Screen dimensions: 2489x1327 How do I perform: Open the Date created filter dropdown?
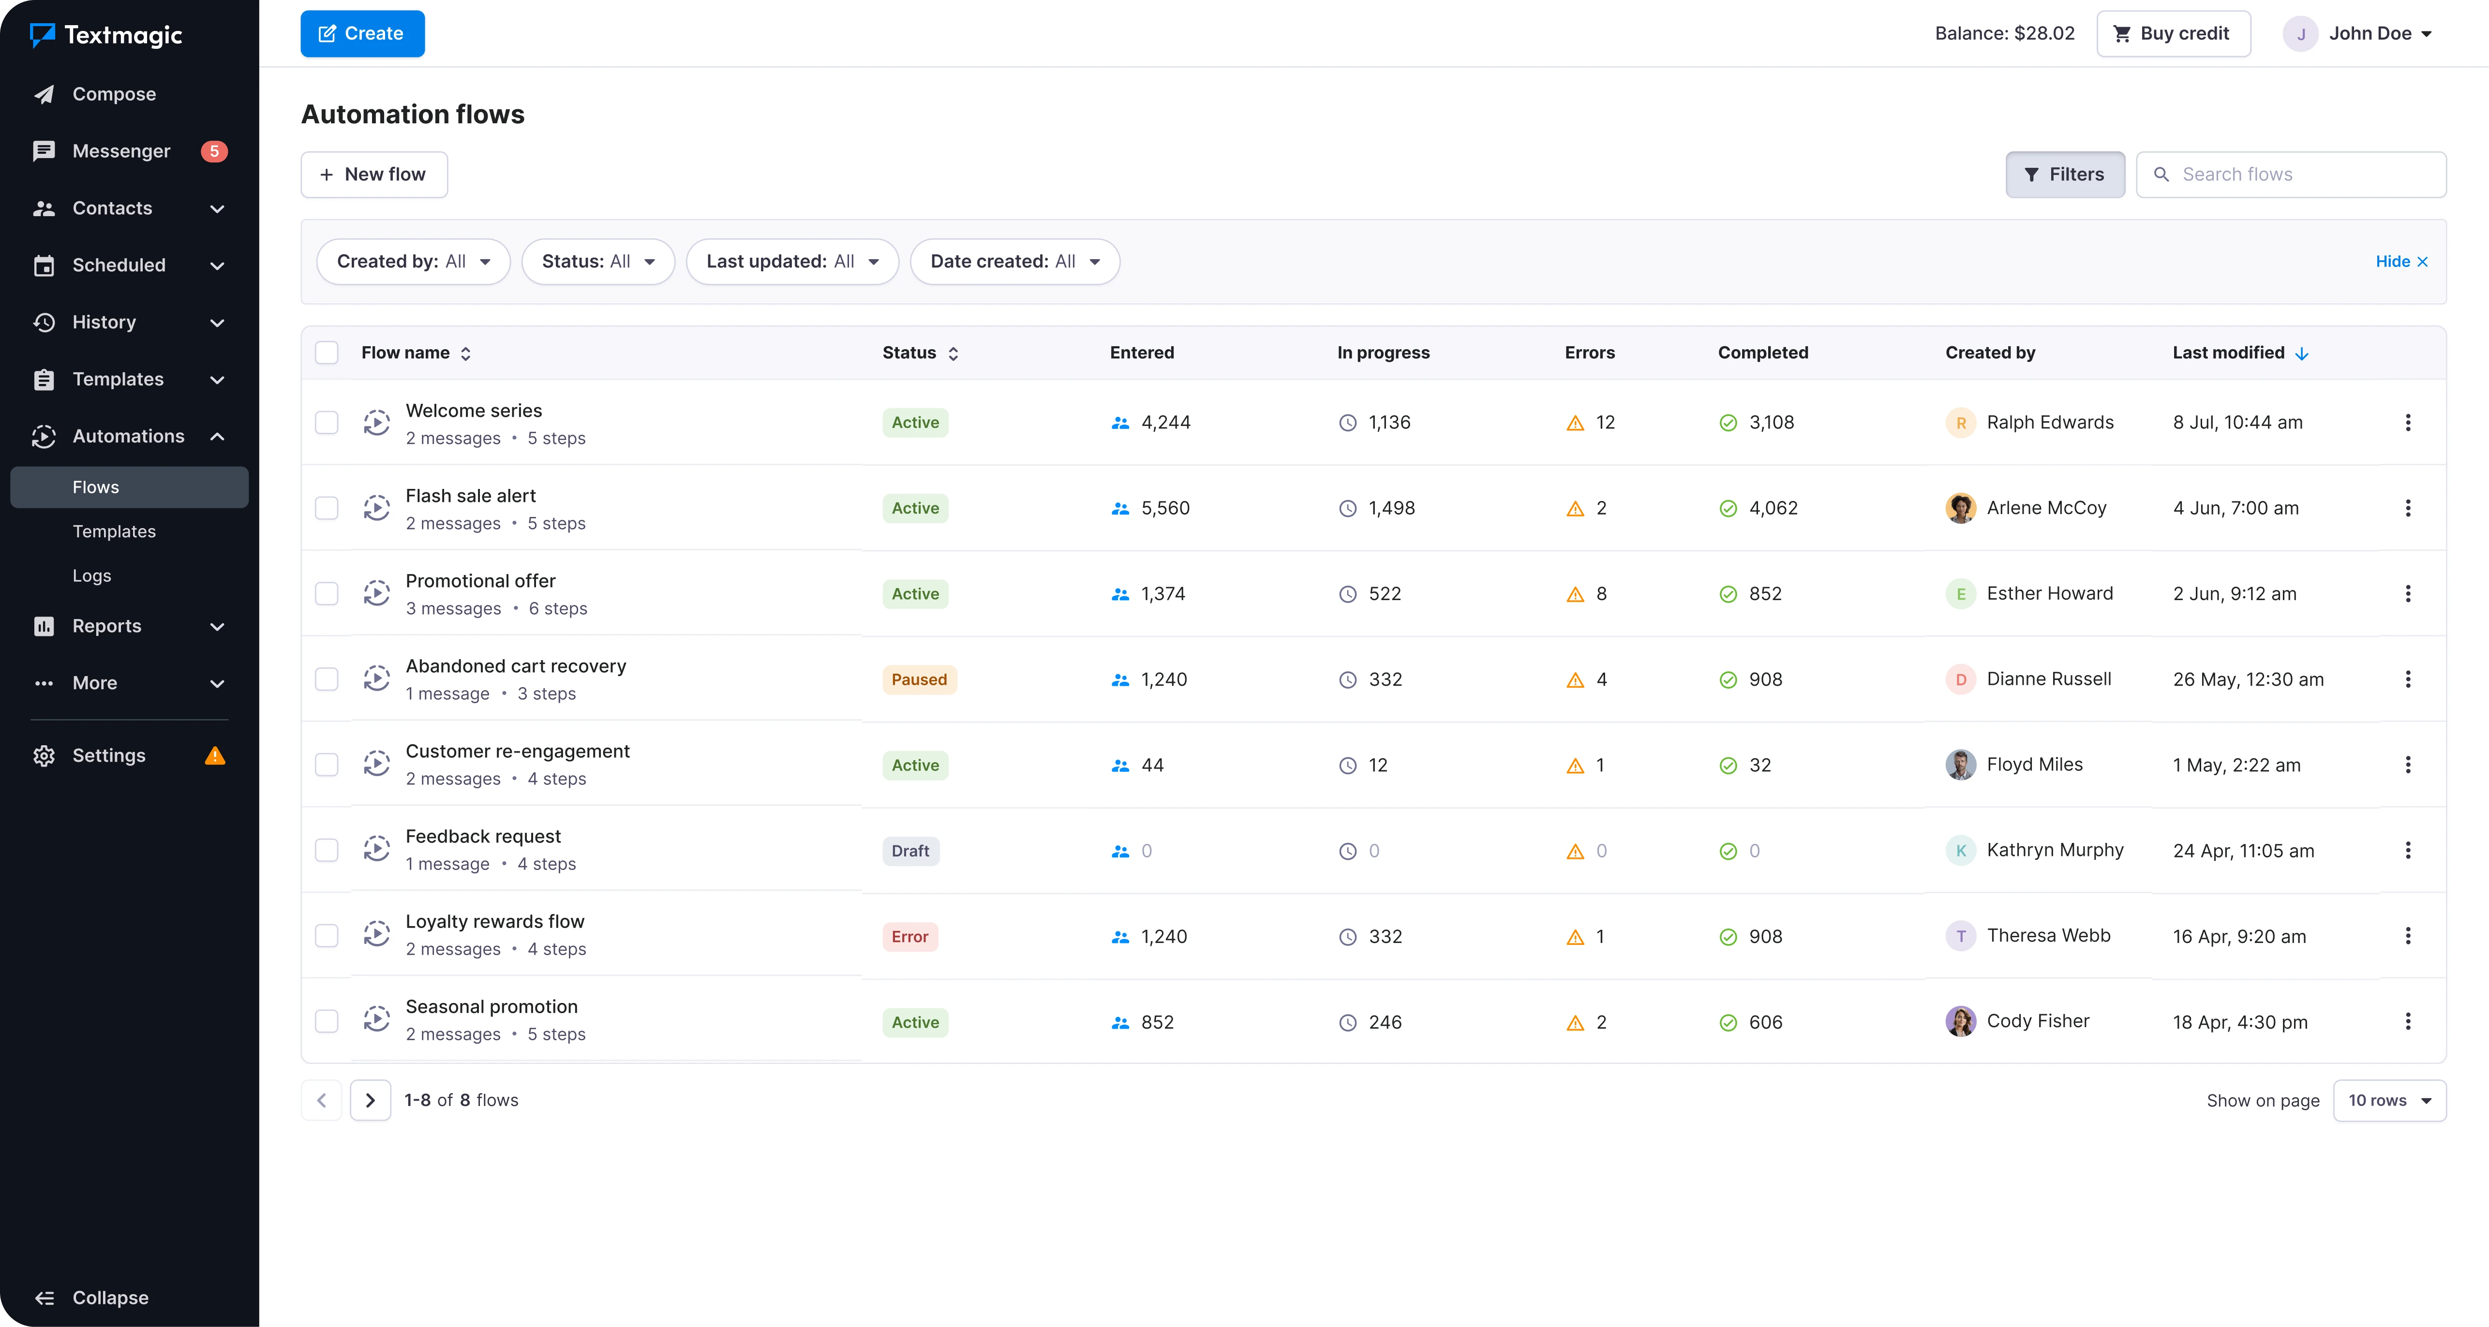1014,262
